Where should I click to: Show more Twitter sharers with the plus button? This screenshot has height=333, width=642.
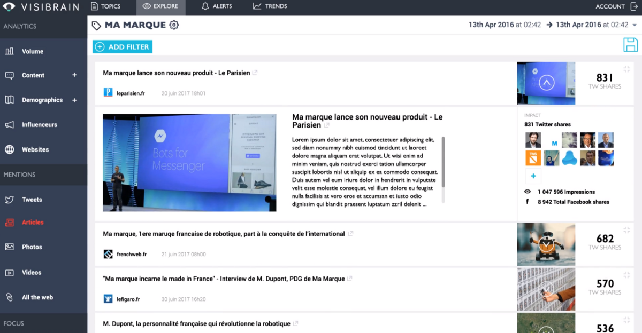tap(533, 176)
